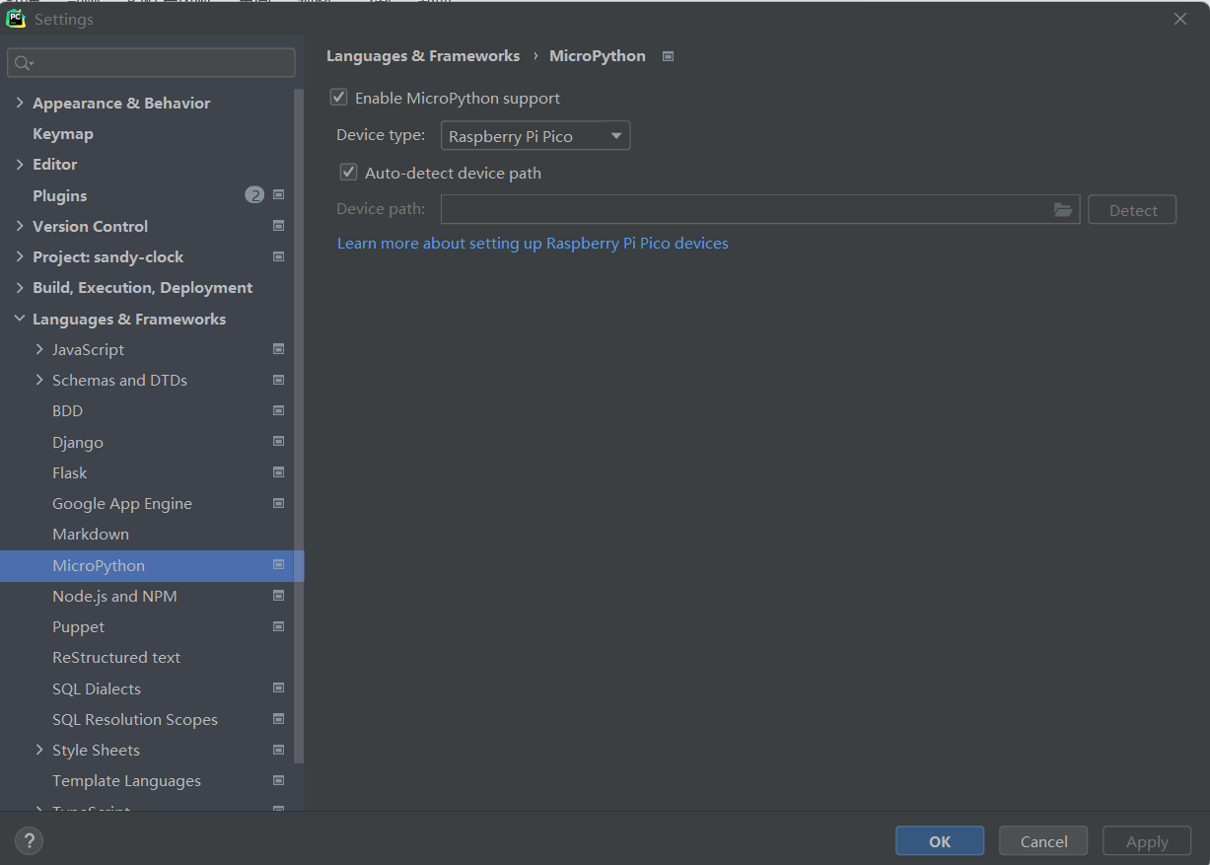This screenshot has width=1210, height=865.
Task: Click project-level icon next to JavaScript
Action: click(x=278, y=349)
